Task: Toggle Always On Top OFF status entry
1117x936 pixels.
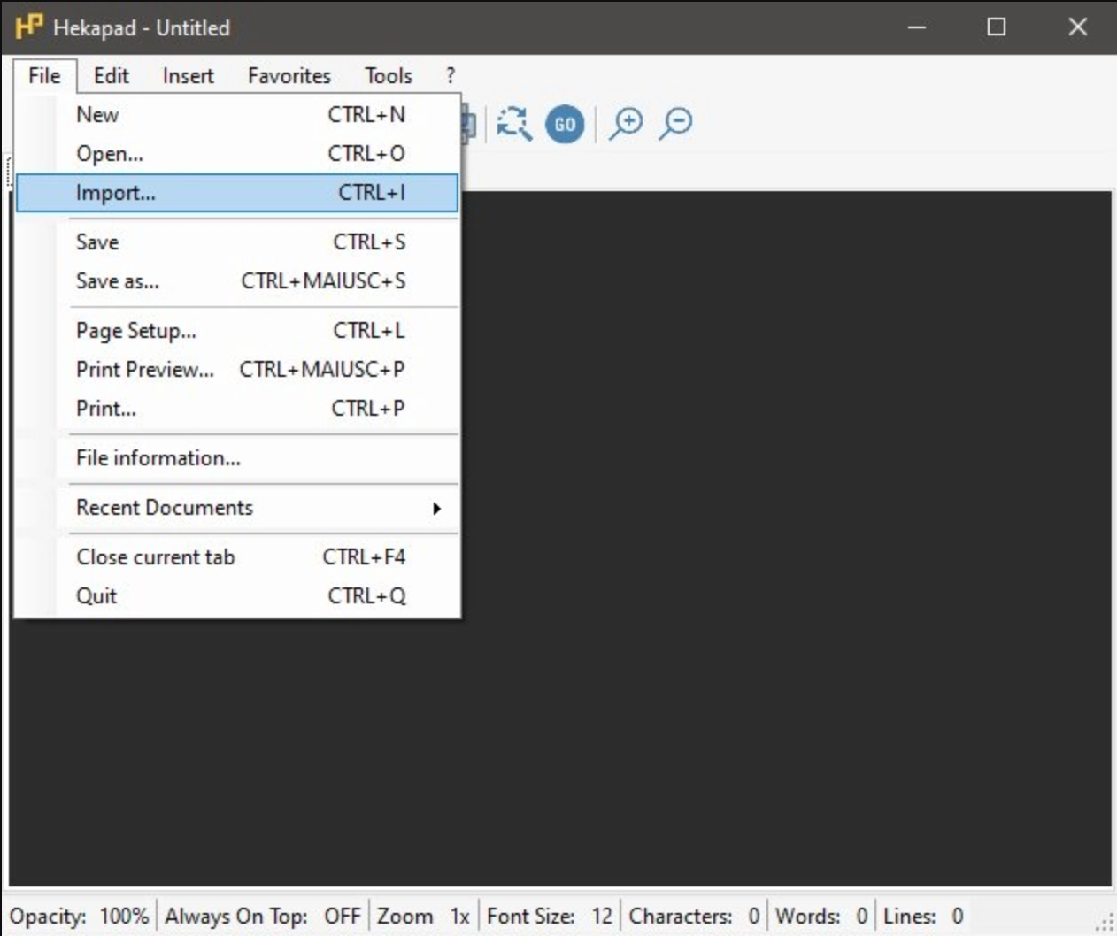Action: [x=263, y=916]
